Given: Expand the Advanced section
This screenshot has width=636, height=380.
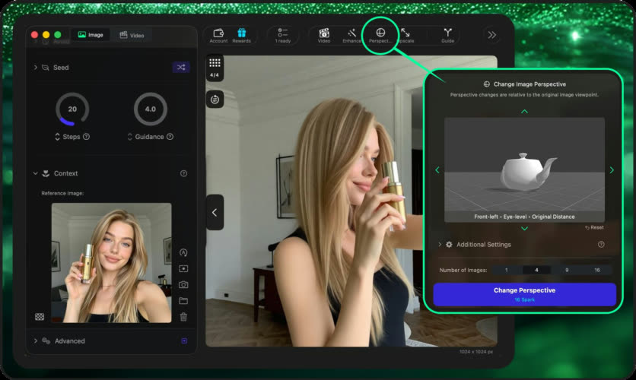Looking at the screenshot, I should point(35,340).
